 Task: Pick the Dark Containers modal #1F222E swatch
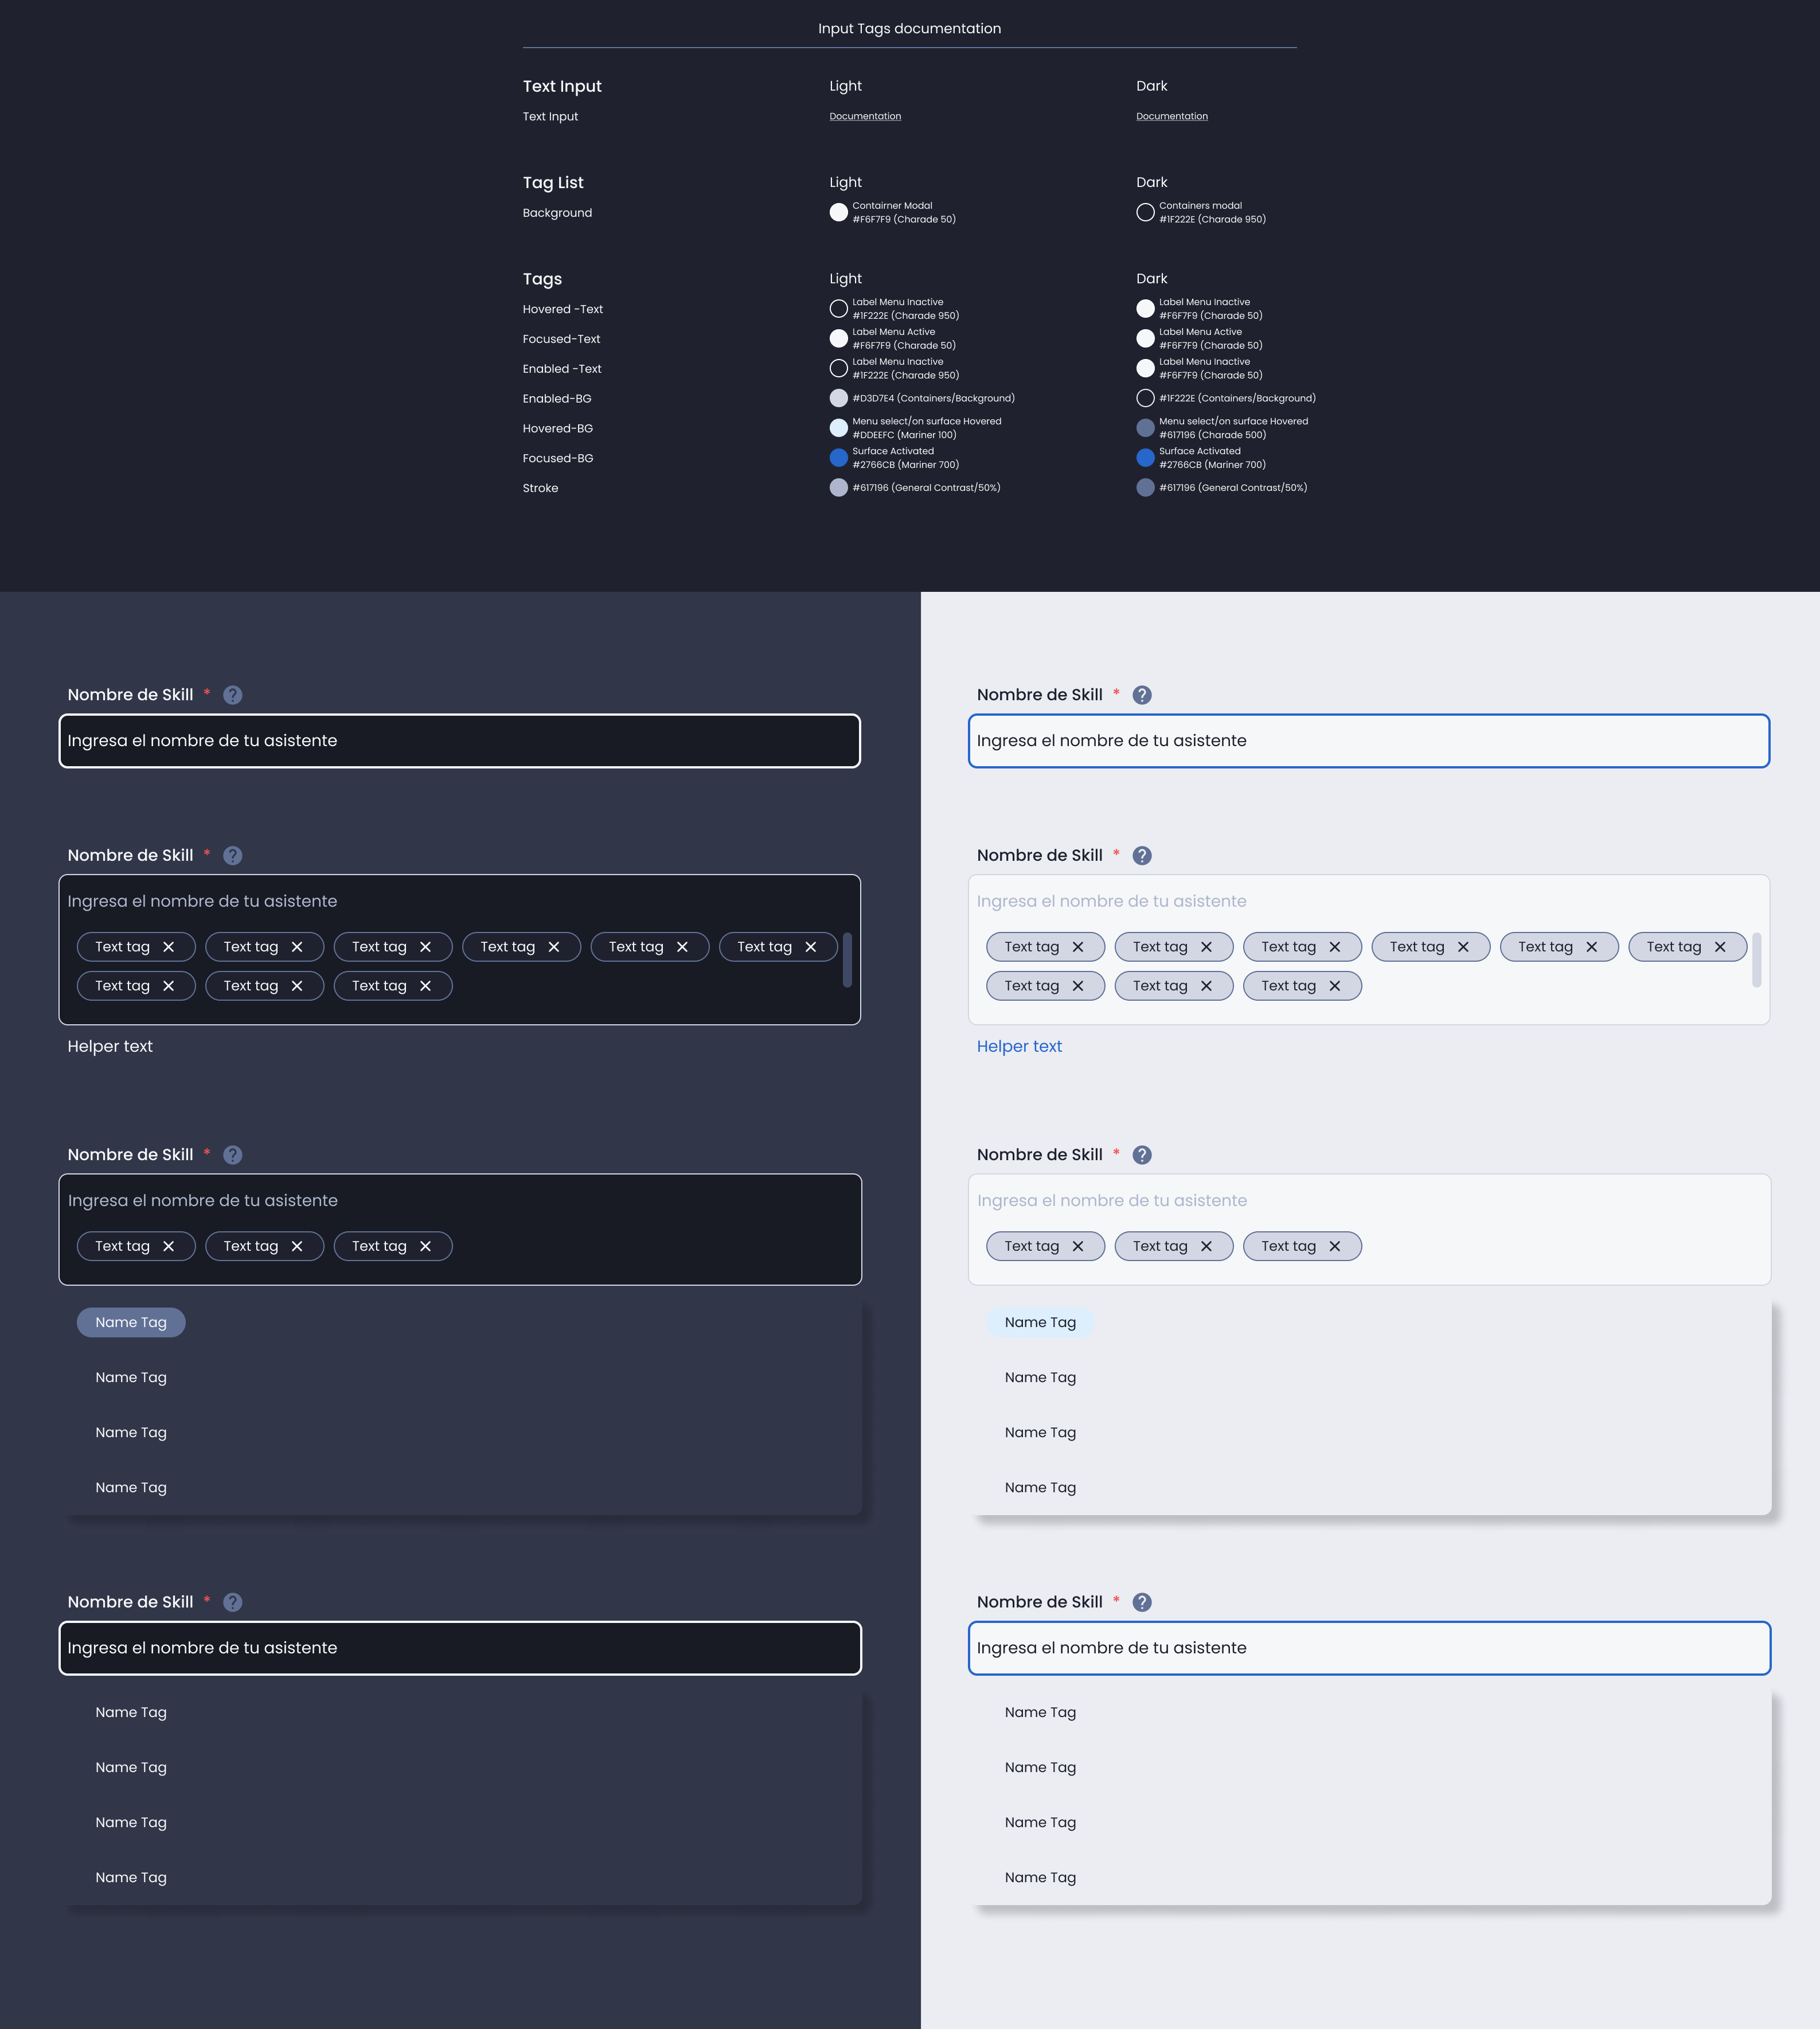[x=1146, y=212]
